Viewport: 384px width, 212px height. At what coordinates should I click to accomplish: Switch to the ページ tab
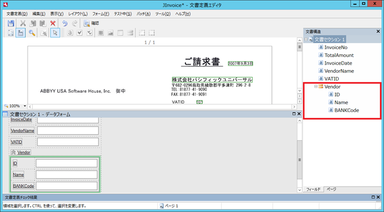pyautogui.click(x=331, y=189)
